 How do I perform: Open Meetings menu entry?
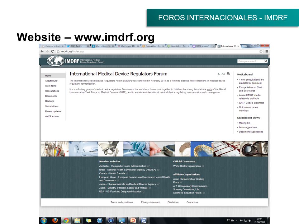coord(50,101)
